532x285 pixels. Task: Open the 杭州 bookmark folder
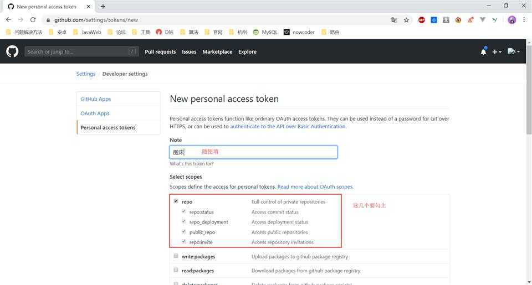coord(238,32)
